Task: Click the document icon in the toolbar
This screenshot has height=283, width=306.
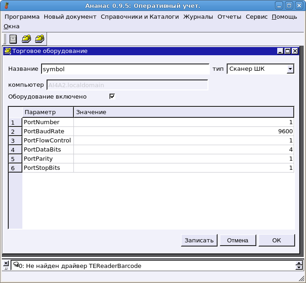Action: click(13, 39)
